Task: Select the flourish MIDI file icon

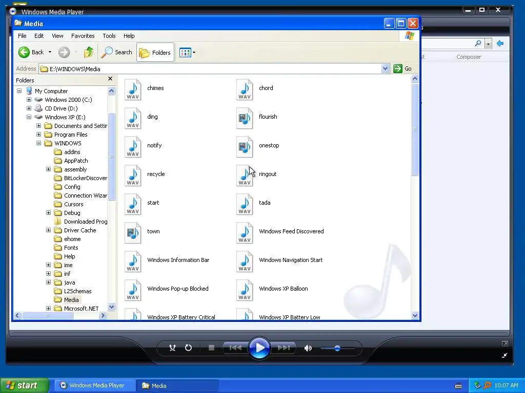Action: tap(245, 118)
